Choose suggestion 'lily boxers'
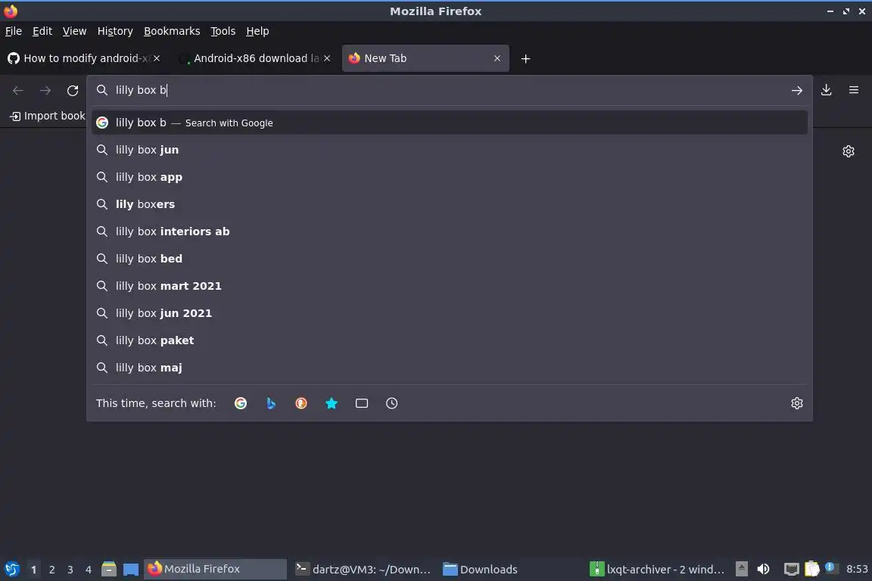Screen dimensions: 872x581 [x=450, y=204]
